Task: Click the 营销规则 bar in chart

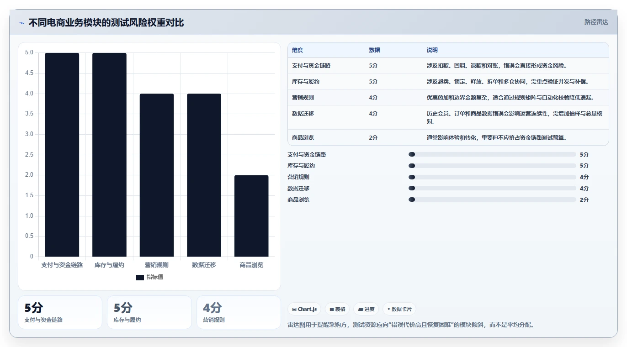Action: tap(157, 175)
